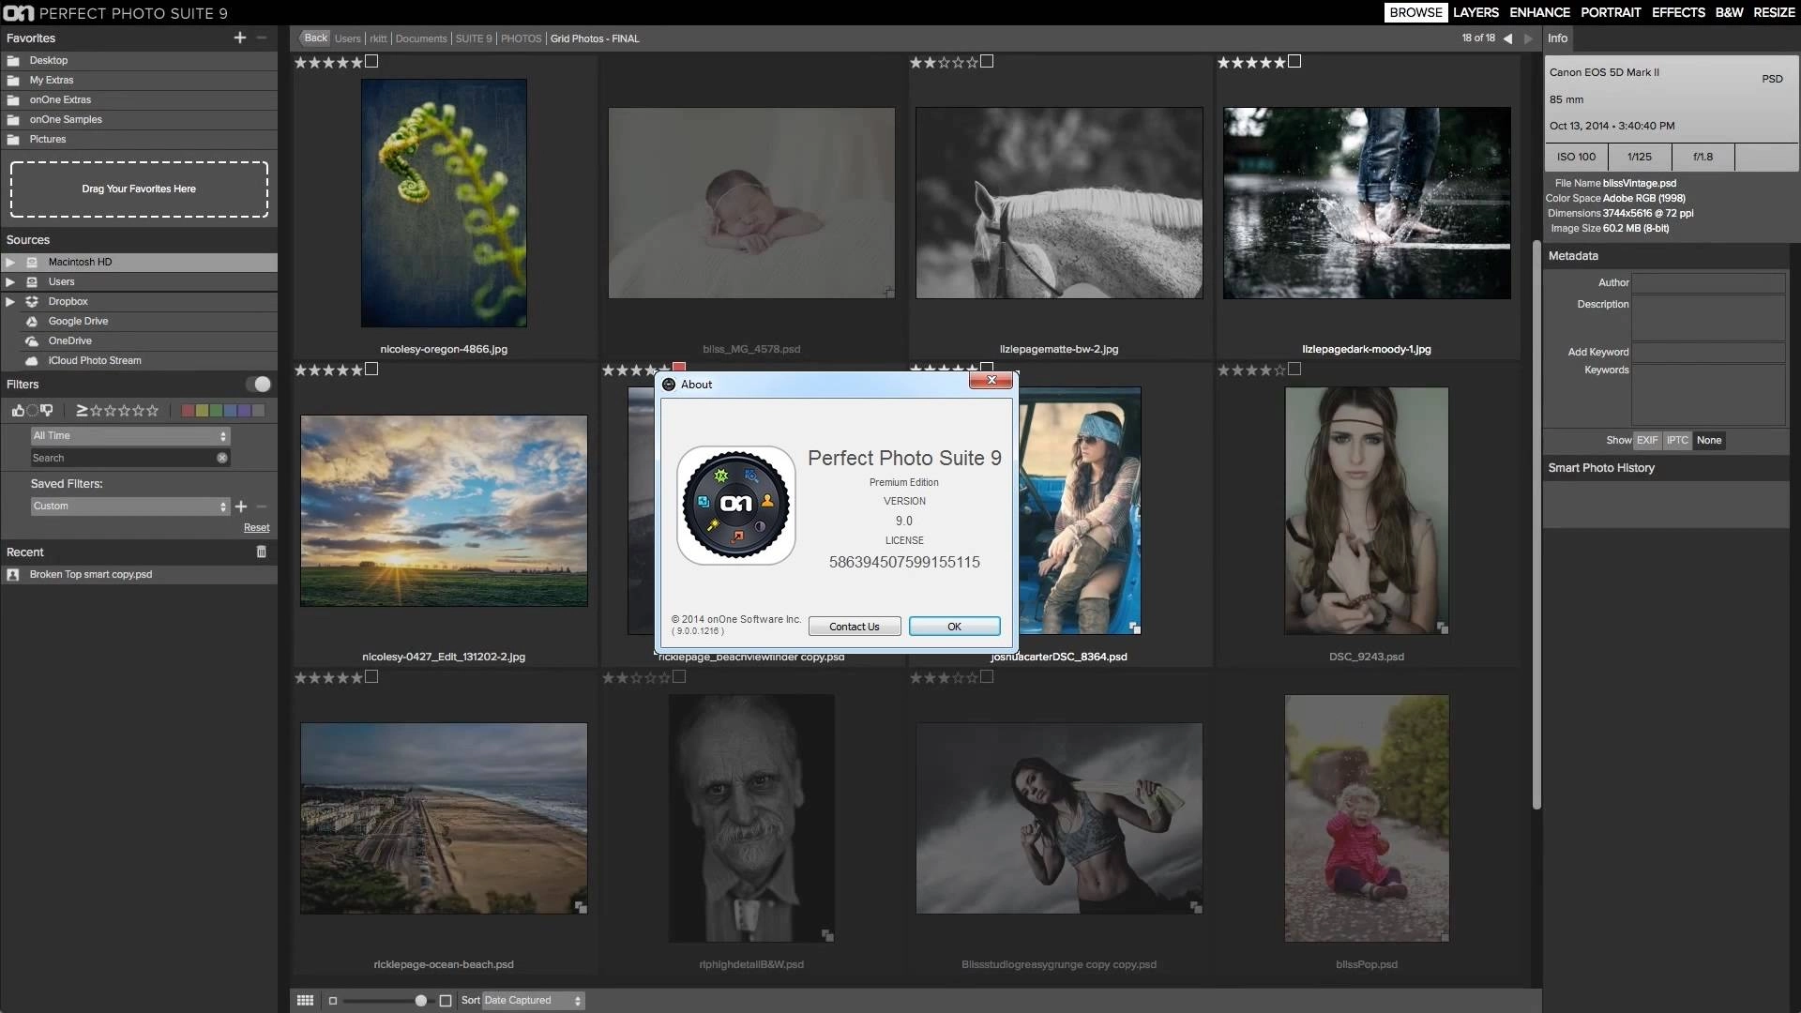1801x1013 pixels.
Task: Click the PHOTOS breadcrumb folder
Action: coord(521,38)
